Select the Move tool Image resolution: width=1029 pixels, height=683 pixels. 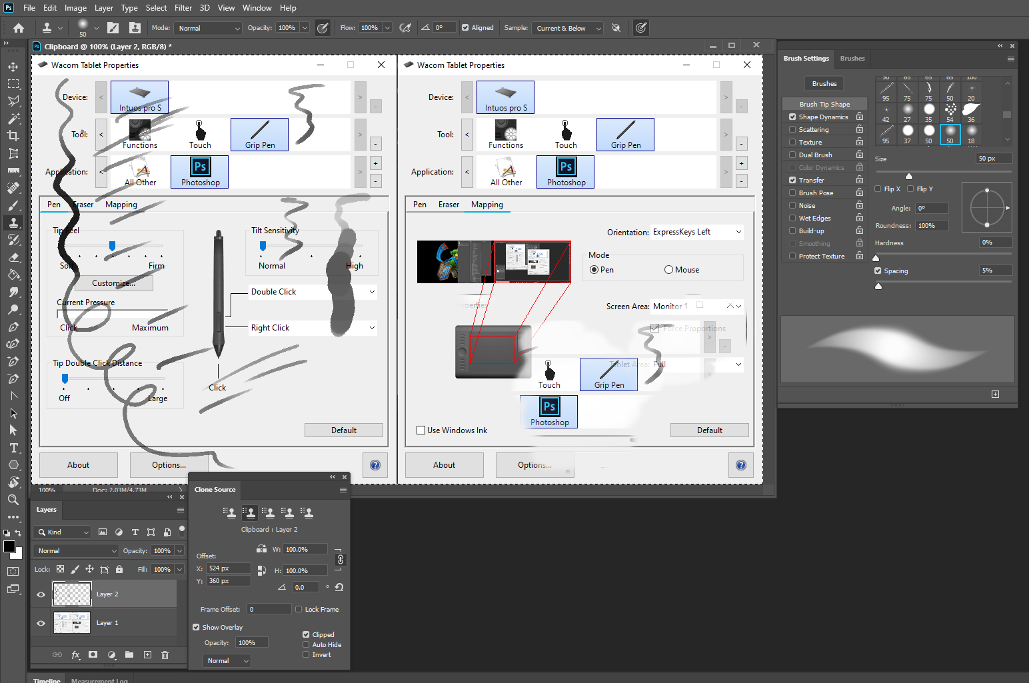(13, 67)
